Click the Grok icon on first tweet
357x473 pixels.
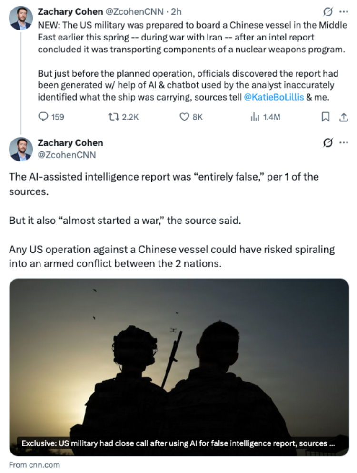coord(328,12)
